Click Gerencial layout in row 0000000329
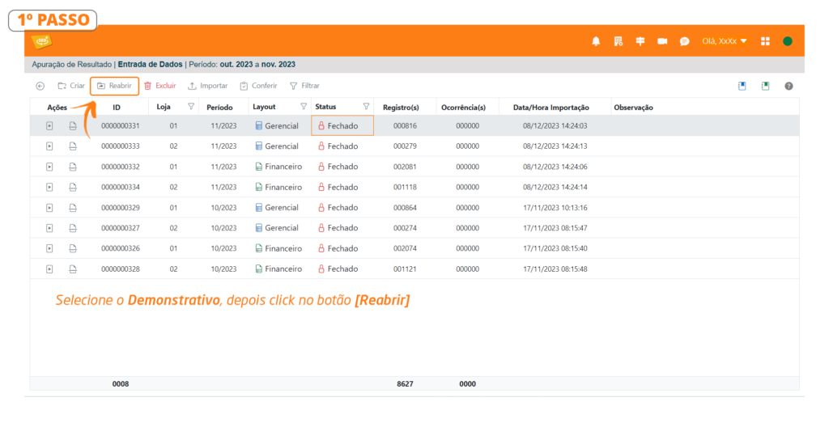The image size is (829, 423). point(277,208)
